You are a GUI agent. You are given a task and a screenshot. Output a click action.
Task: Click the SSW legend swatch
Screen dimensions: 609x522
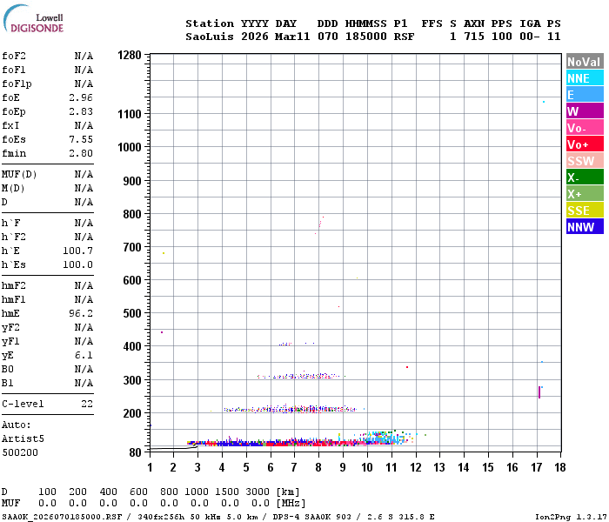(585, 160)
